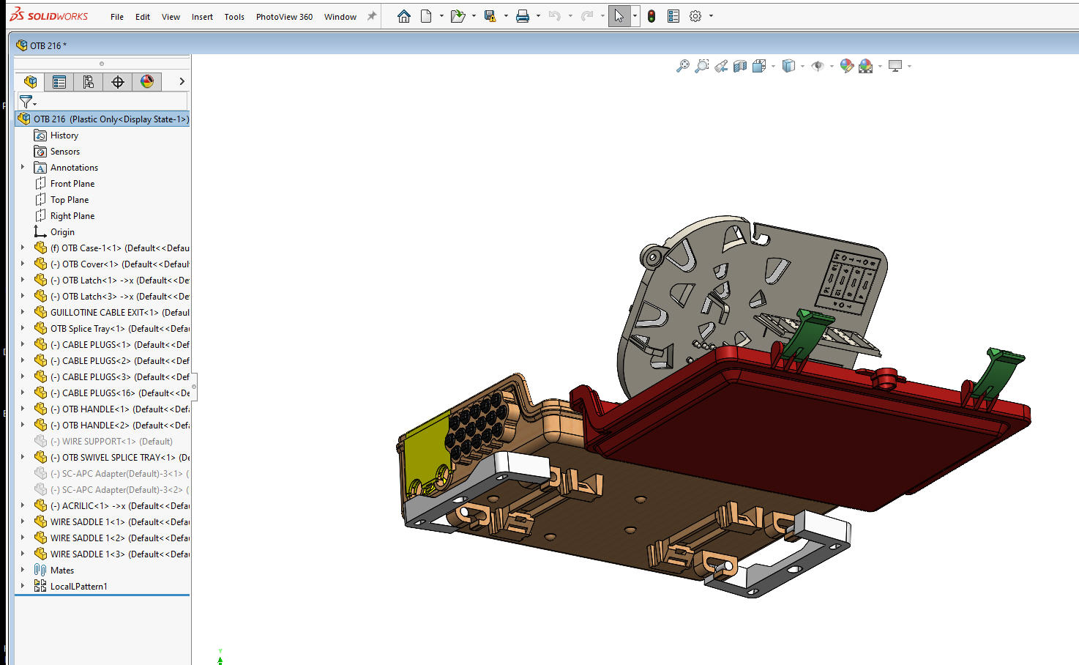Select OTB 216 top-level assembly node
Image resolution: width=1079 pixels, height=665 pixels.
coord(103,119)
